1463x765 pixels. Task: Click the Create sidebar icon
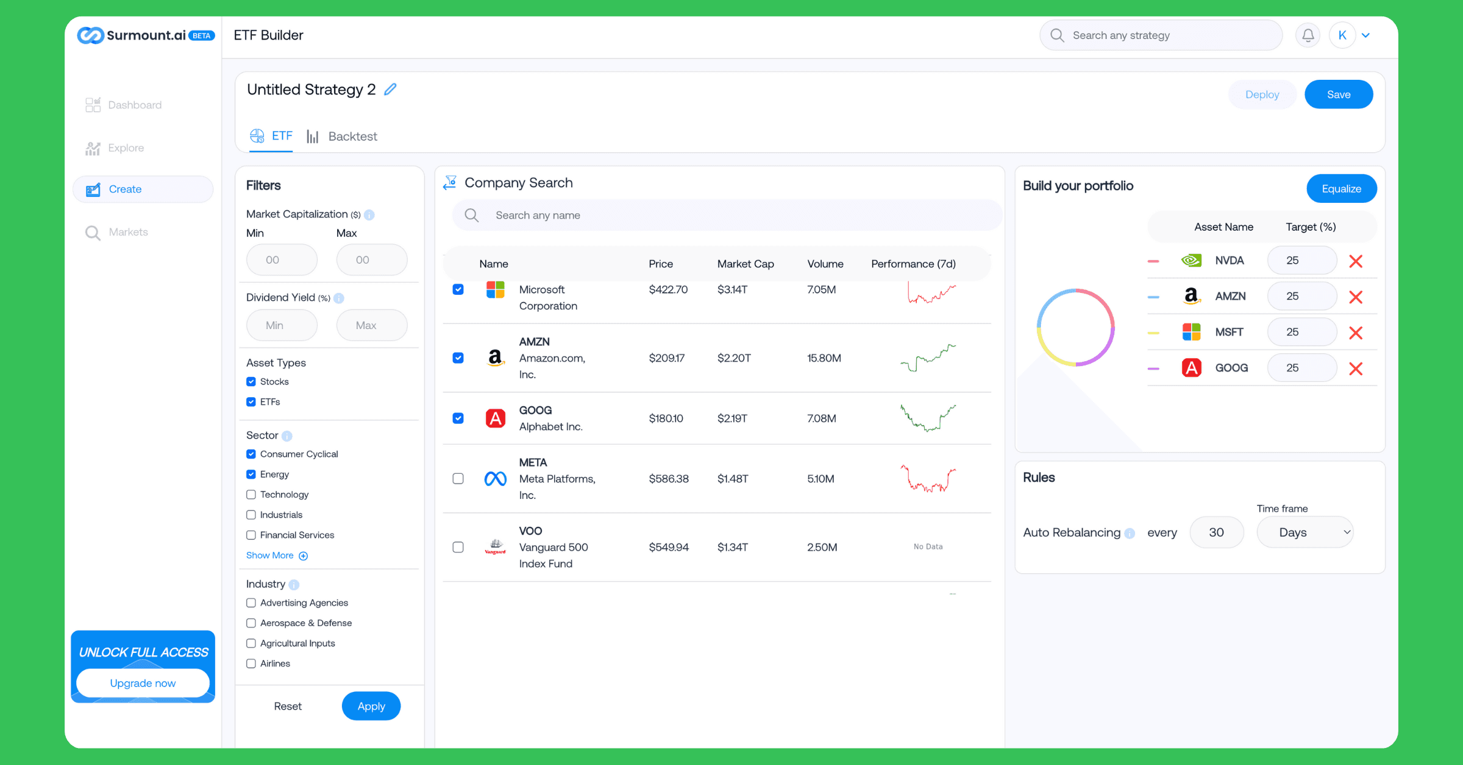(93, 189)
